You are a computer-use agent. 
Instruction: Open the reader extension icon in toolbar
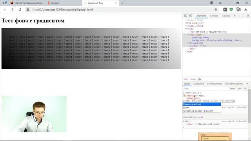click(225, 9)
